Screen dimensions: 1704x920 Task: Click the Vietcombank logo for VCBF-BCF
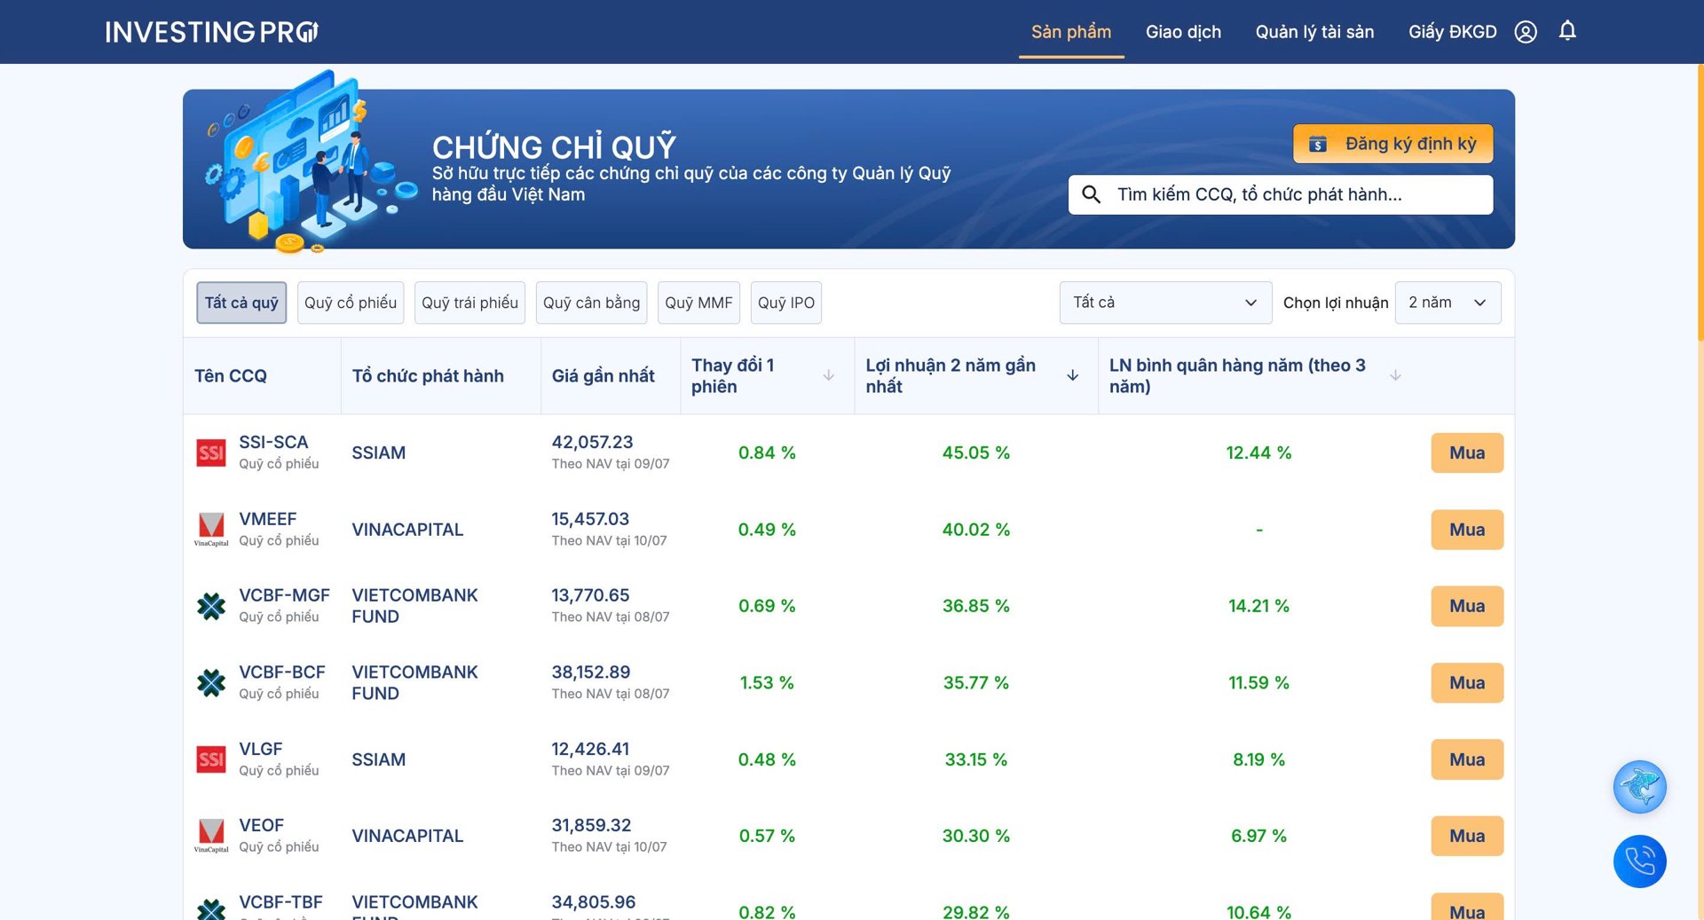pos(211,683)
